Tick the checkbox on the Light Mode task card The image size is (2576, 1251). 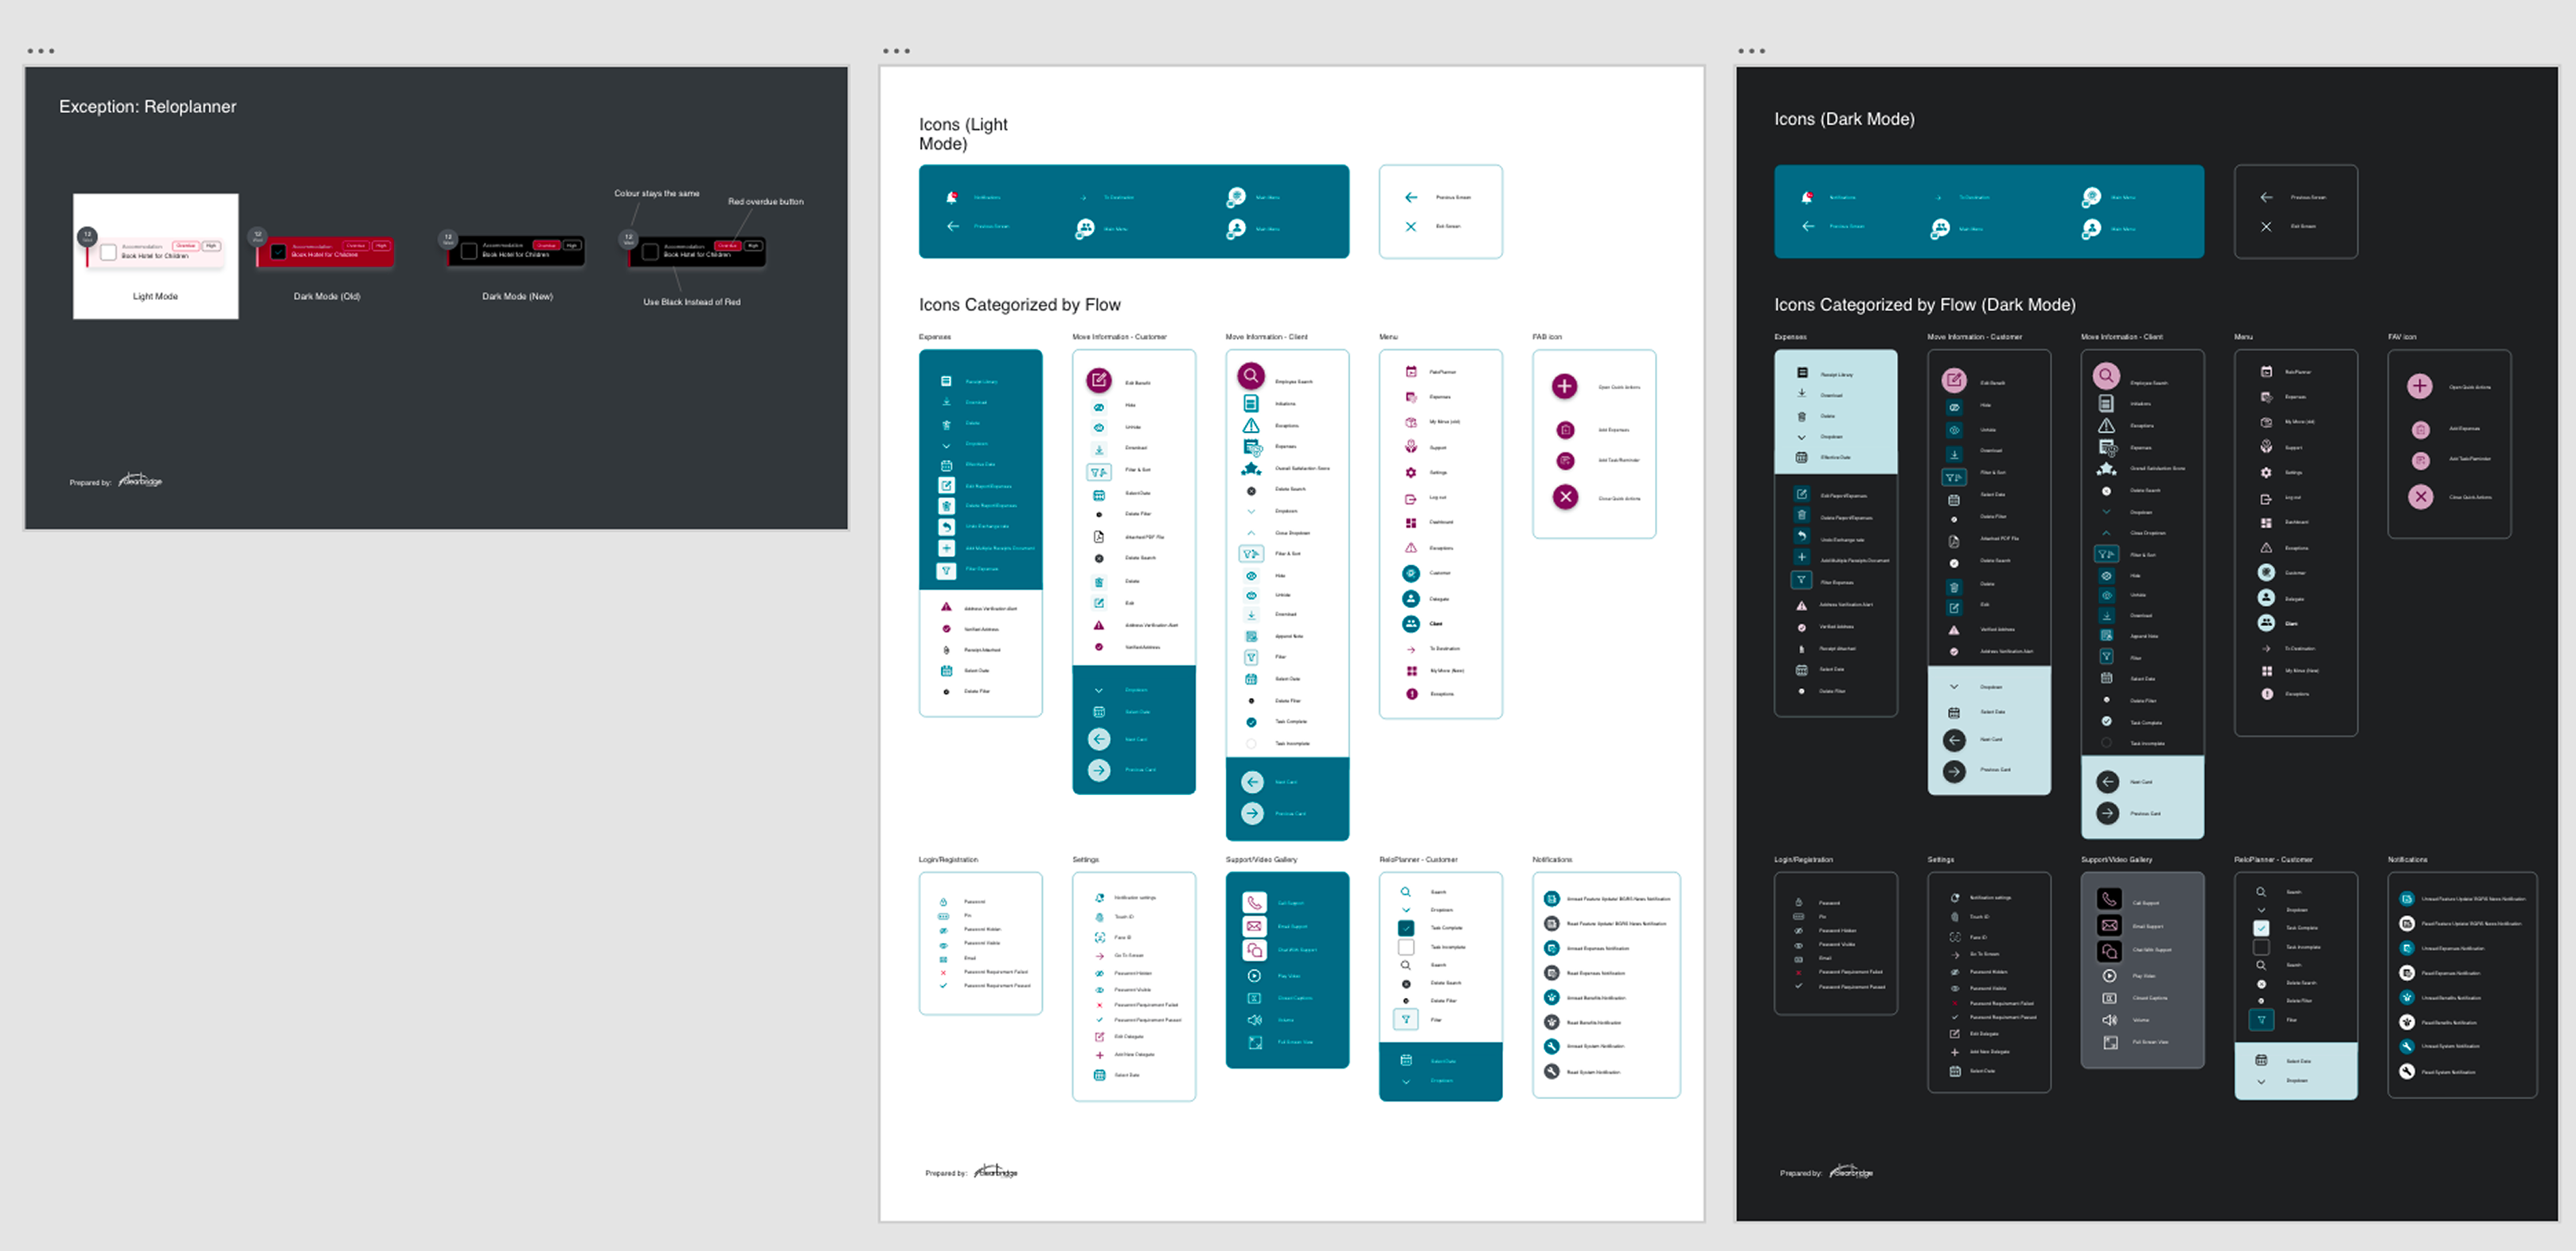(108, 252)
